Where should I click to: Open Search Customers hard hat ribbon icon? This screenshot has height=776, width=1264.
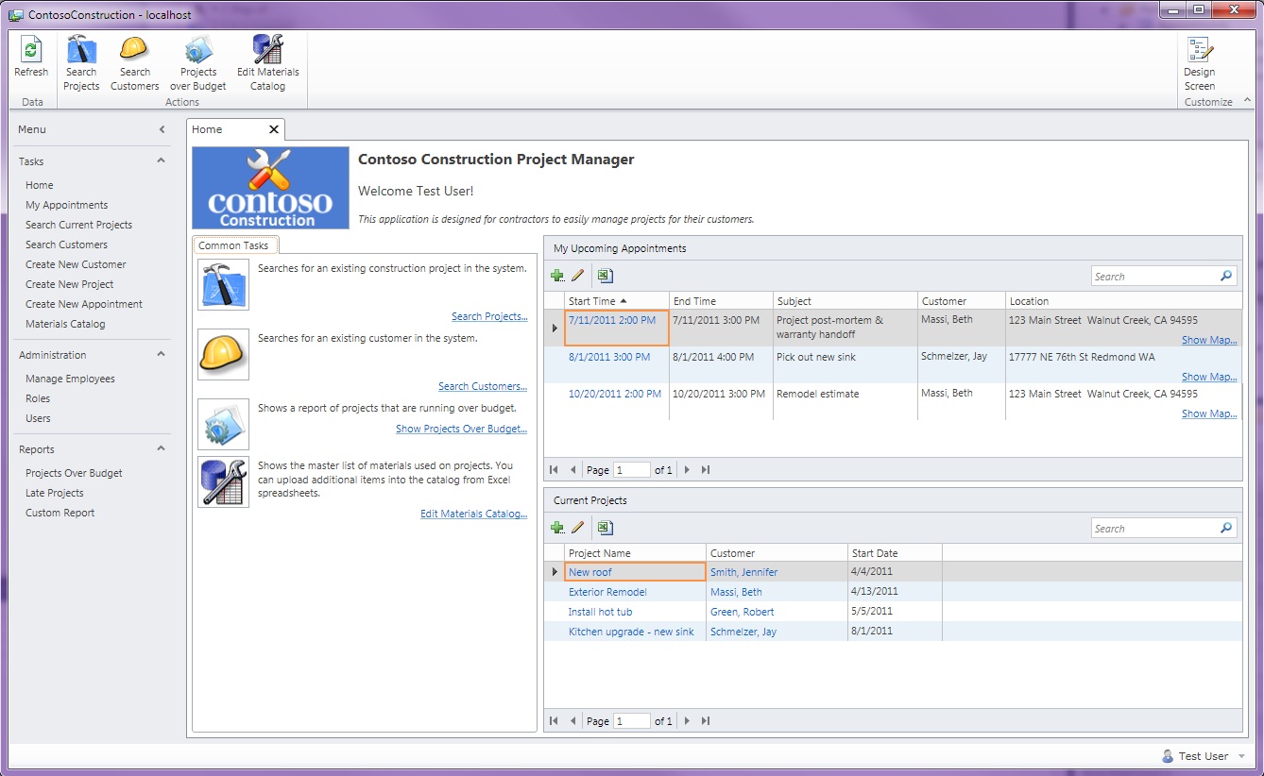click(x=135, y=49)
